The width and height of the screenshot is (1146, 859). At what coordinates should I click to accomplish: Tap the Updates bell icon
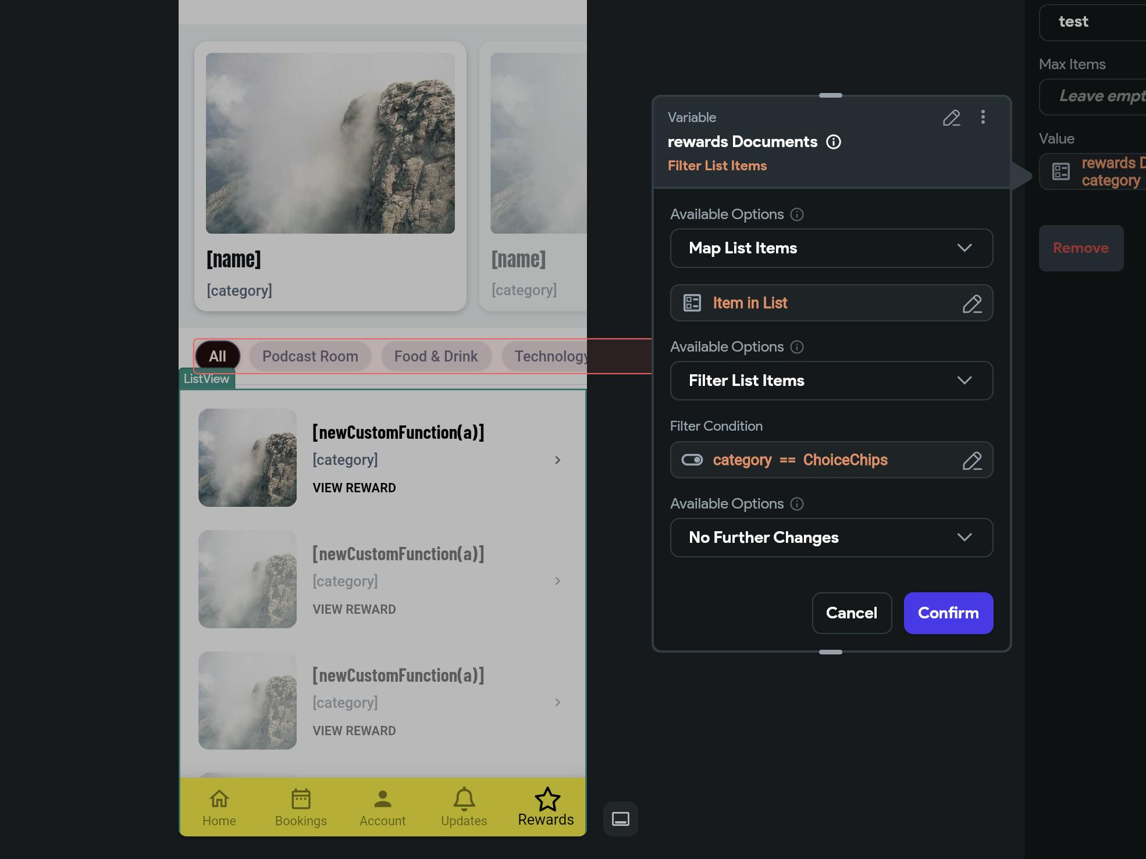point(464,799)
